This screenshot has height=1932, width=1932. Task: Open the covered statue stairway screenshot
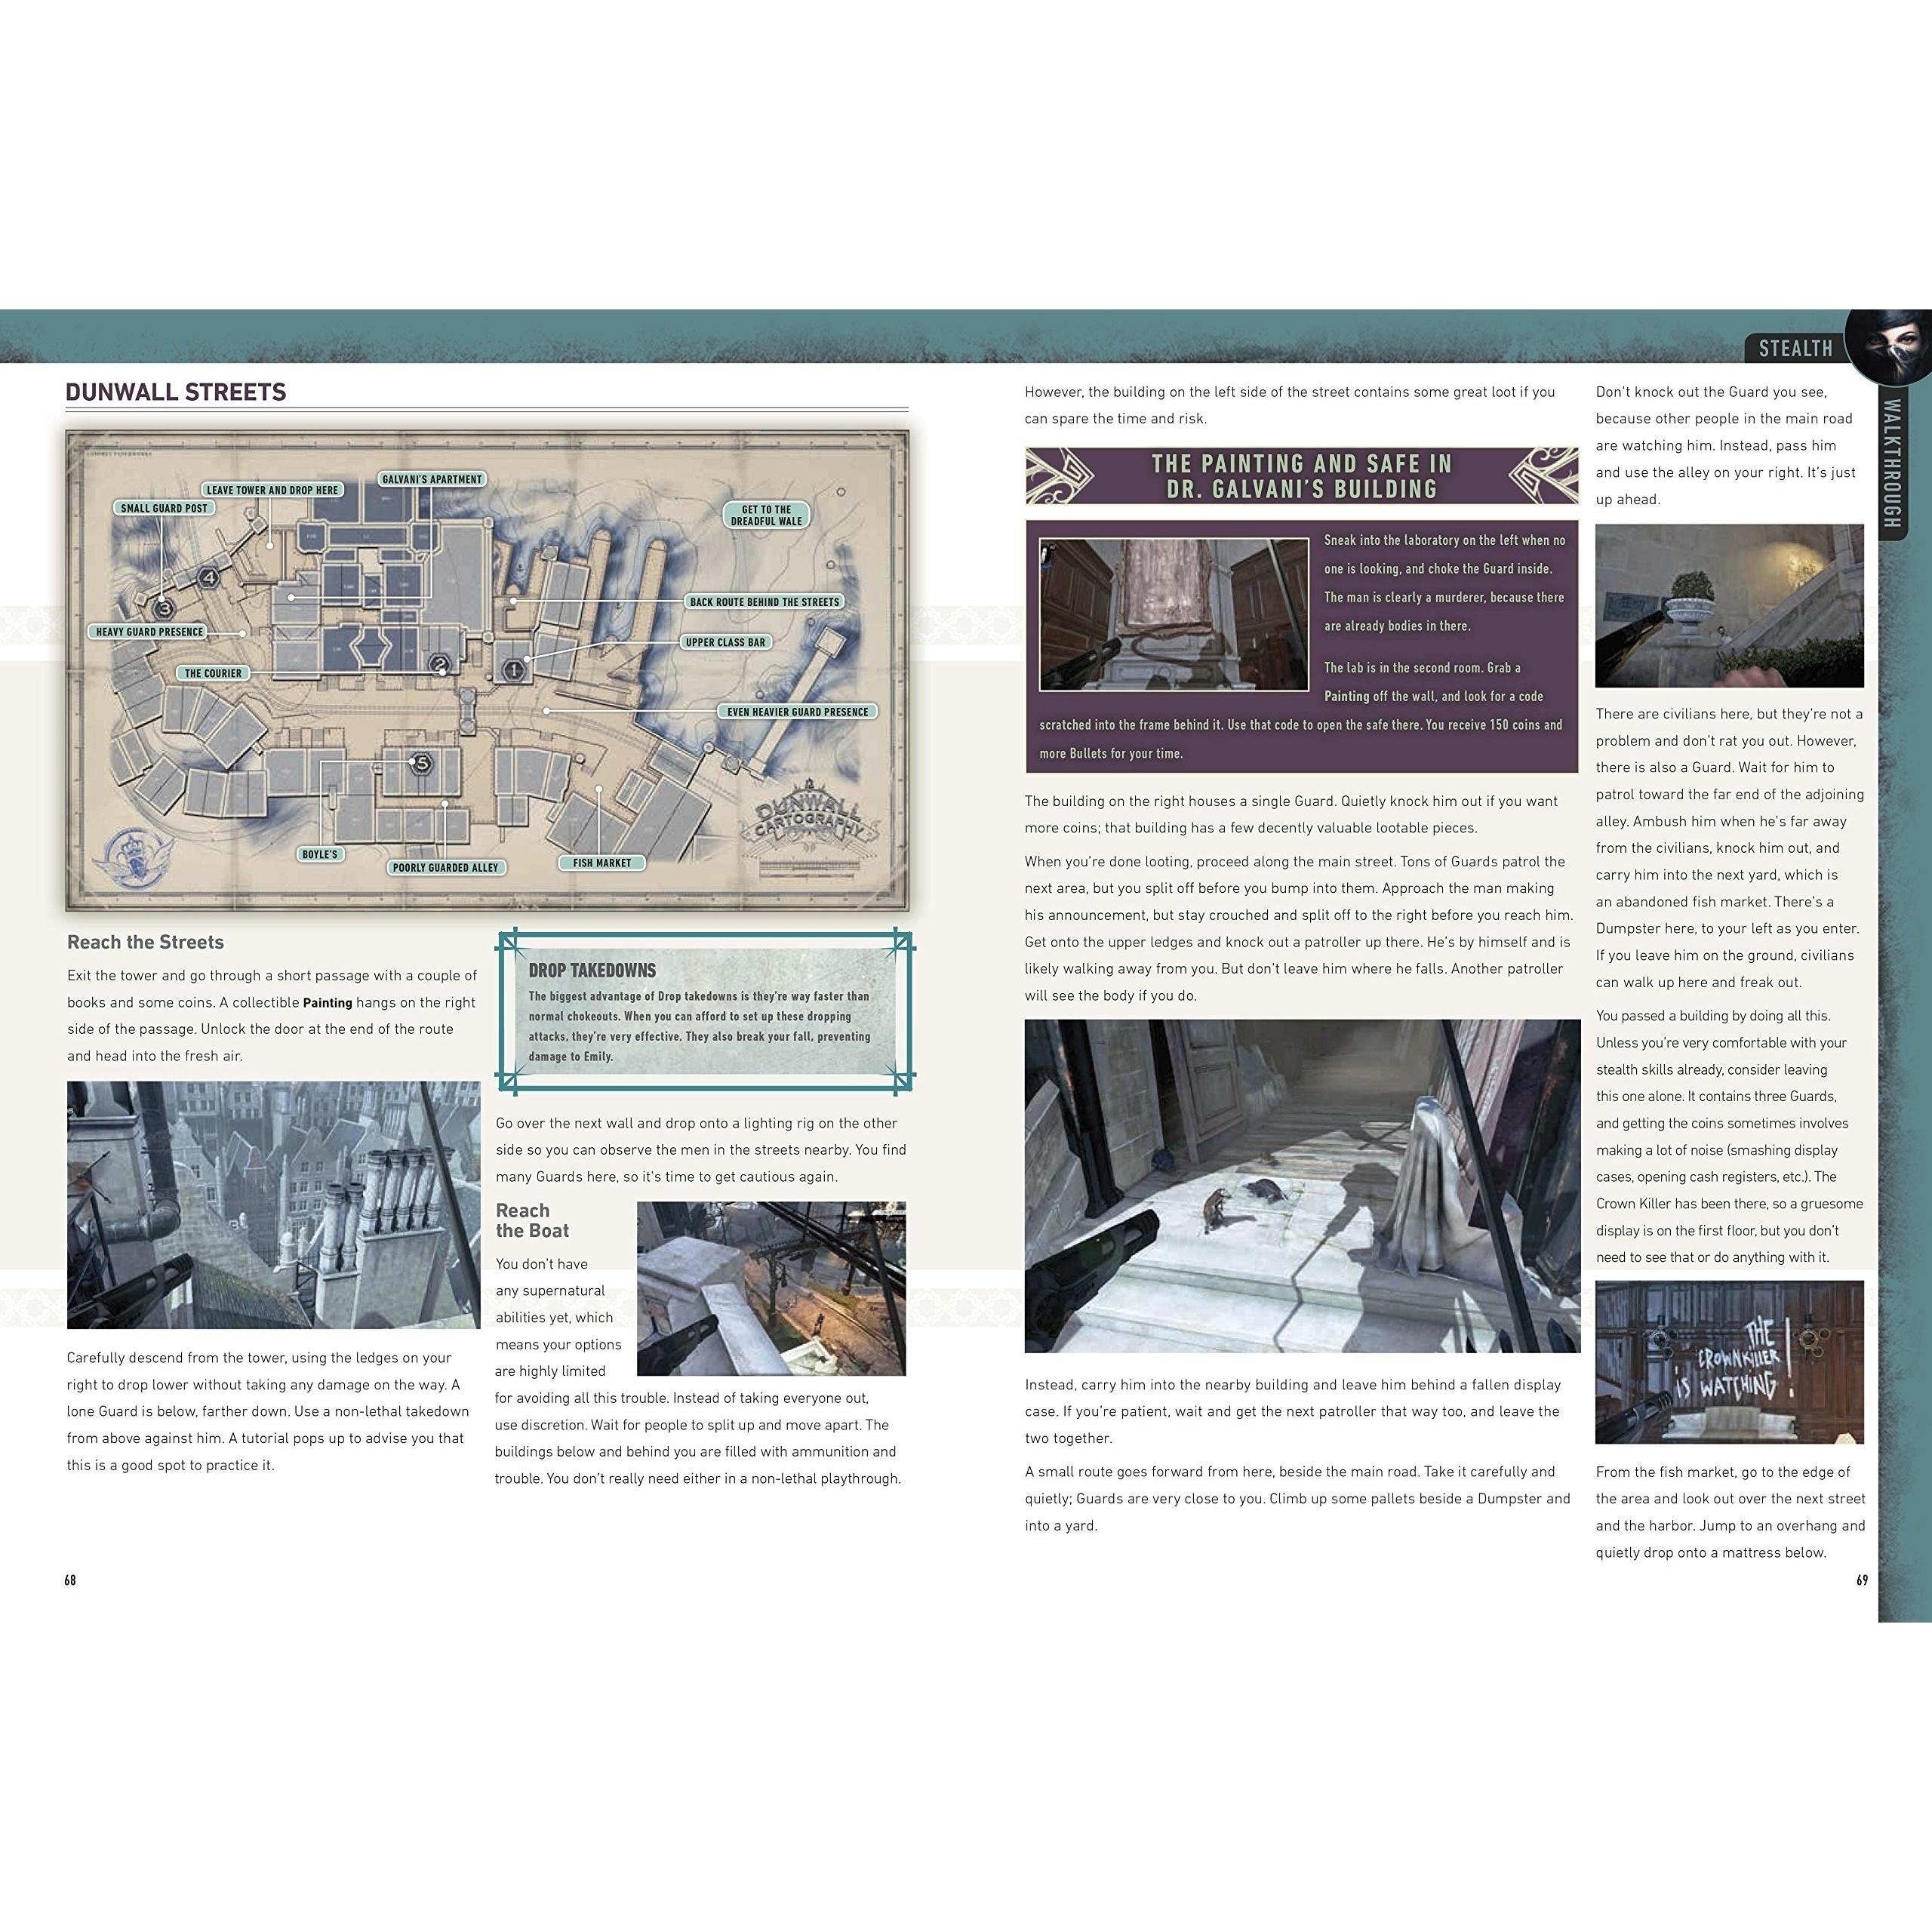[x=1302, y=1186]
